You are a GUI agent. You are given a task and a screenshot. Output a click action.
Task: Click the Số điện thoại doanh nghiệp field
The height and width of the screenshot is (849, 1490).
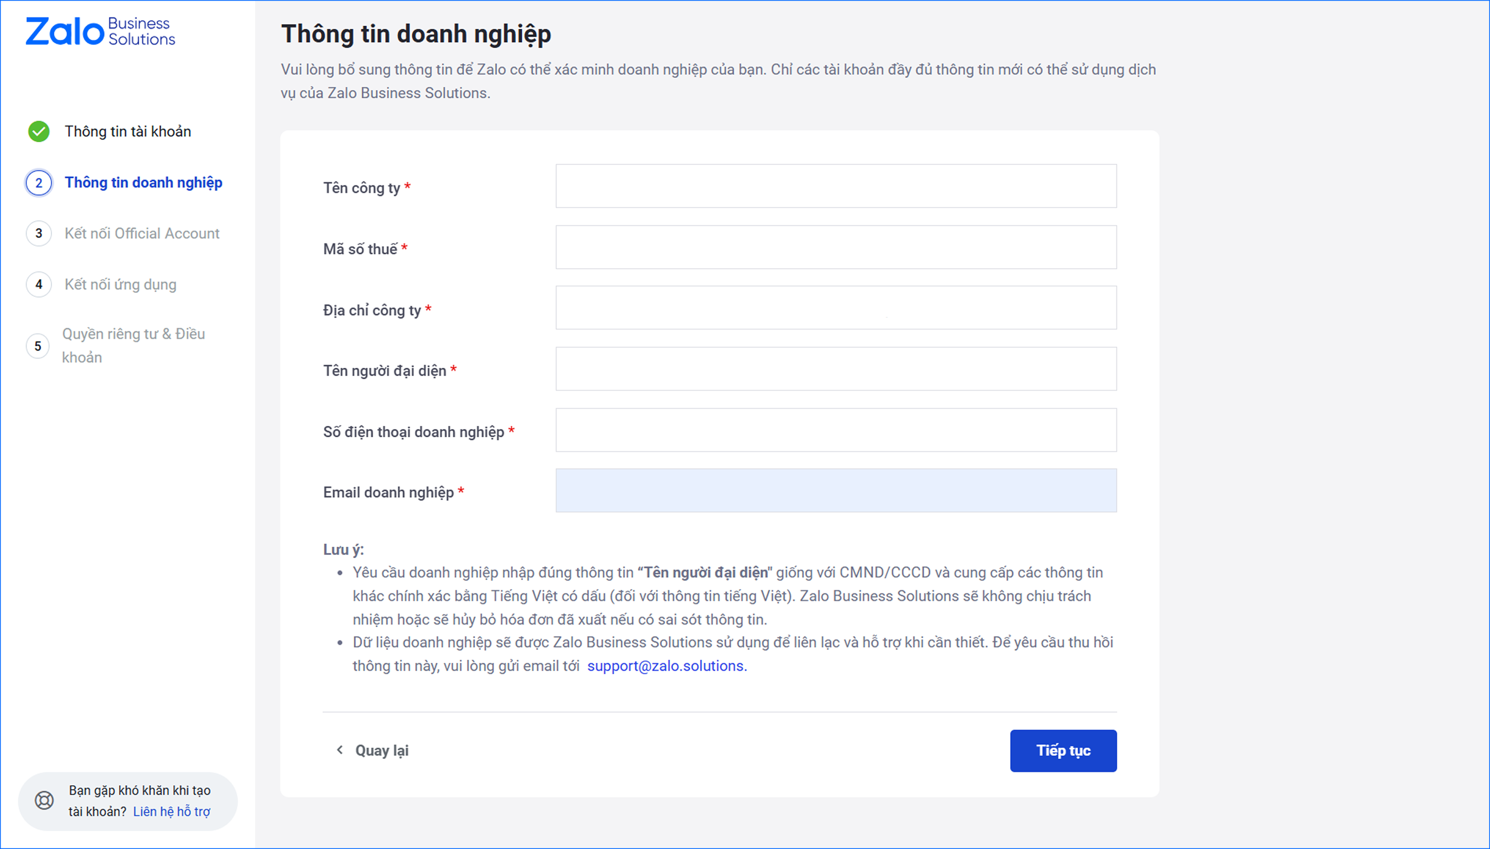coord(835,430)
